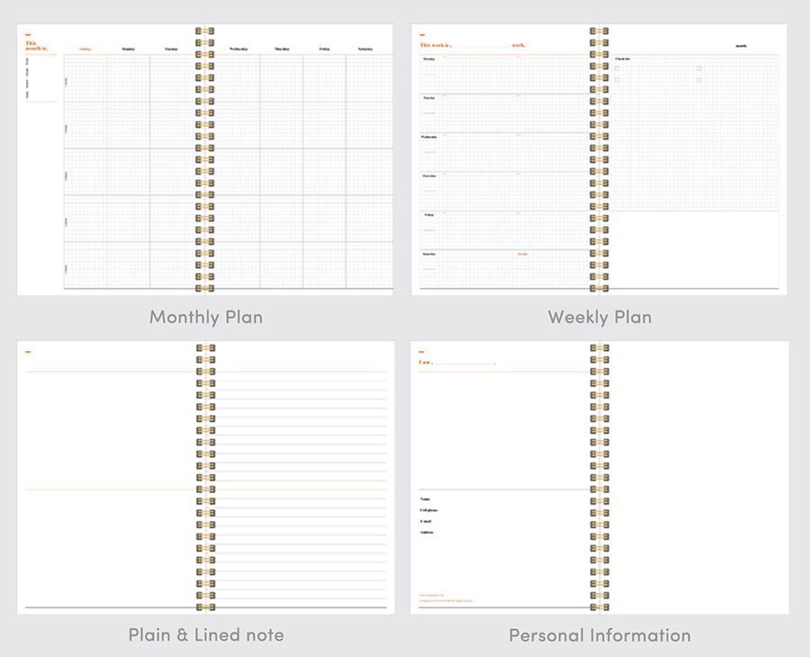Check the second Check list checkbox

pyautogui.click(x=616, y=80)
